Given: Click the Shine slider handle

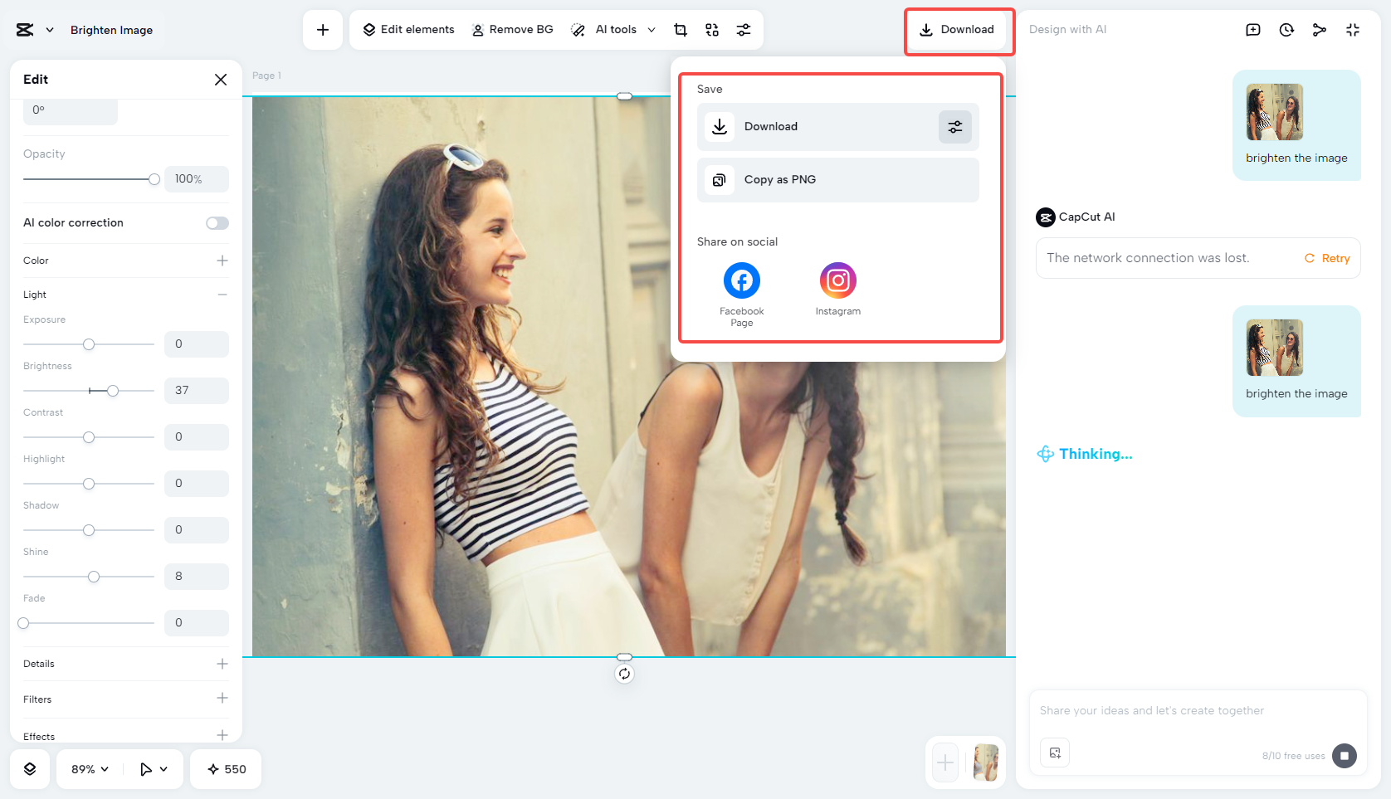Looking at the screenshot, I should pos(94,577).
